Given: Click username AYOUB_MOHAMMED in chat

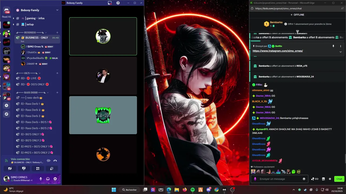Looking at the screenshot, I should (x=264, y=161).
